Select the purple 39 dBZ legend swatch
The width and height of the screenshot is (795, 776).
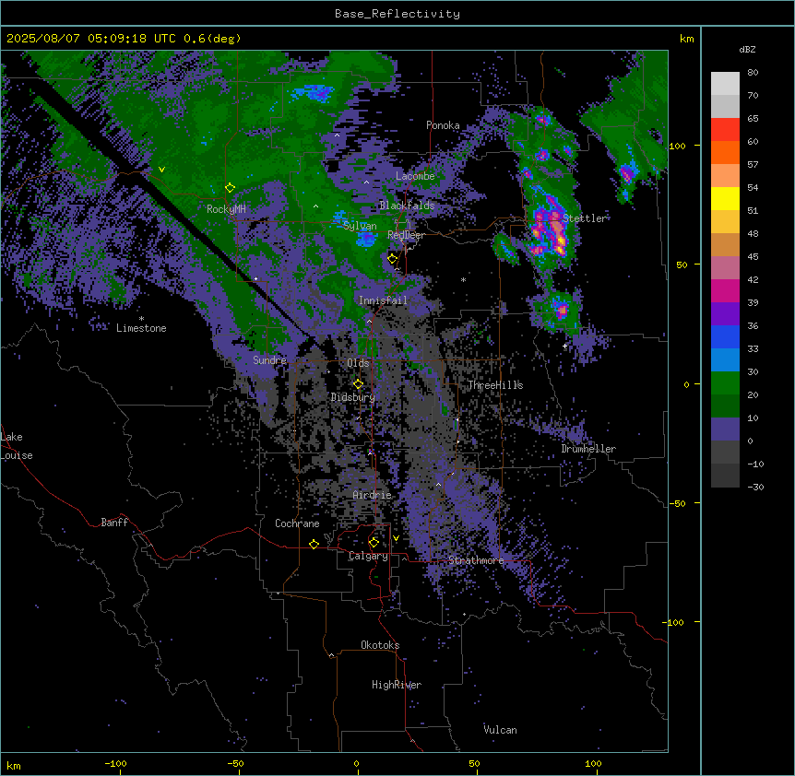[x=725, y=313]
